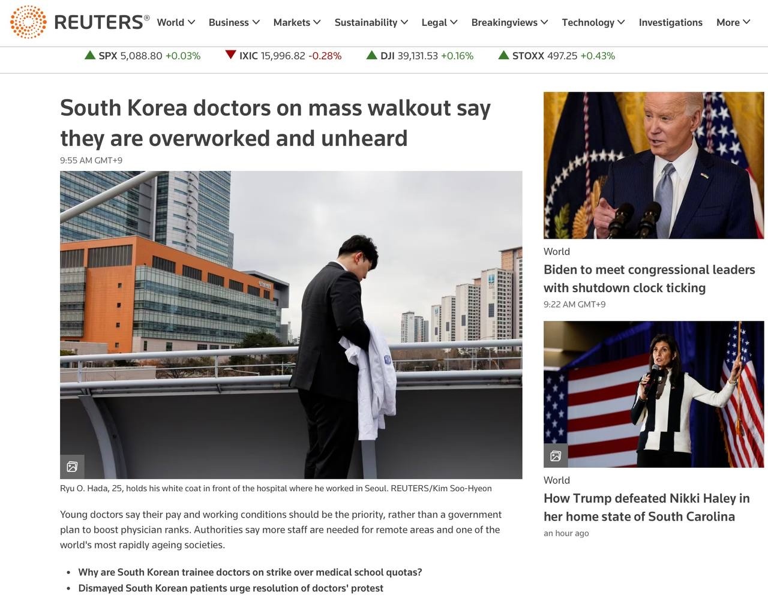Click the South Korea doctors walkout headline
Image resolution: width=768 pixels, height=598 pixels.
(275, 122)
